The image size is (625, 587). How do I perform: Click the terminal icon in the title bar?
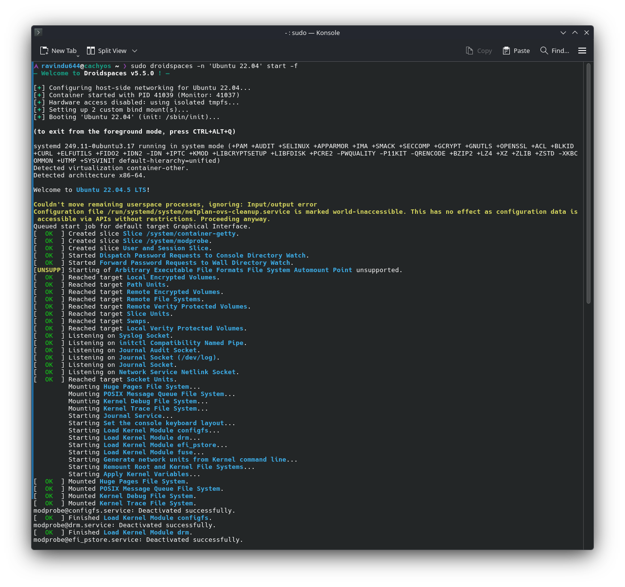click(x=38, y=33)
